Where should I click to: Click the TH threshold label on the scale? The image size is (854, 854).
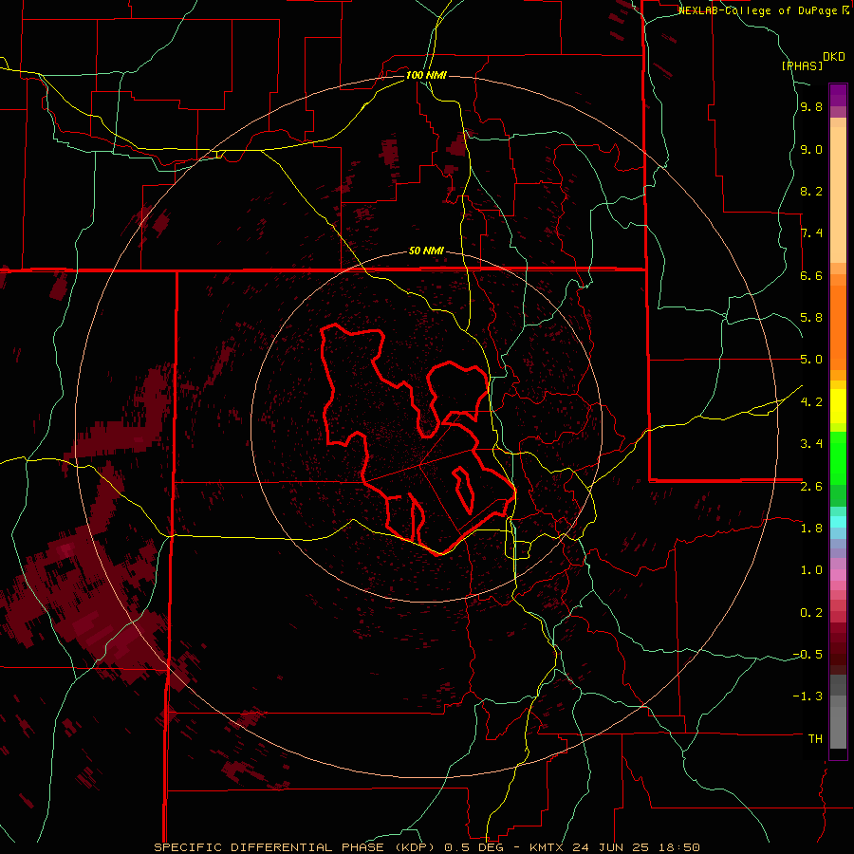(815, 739)
